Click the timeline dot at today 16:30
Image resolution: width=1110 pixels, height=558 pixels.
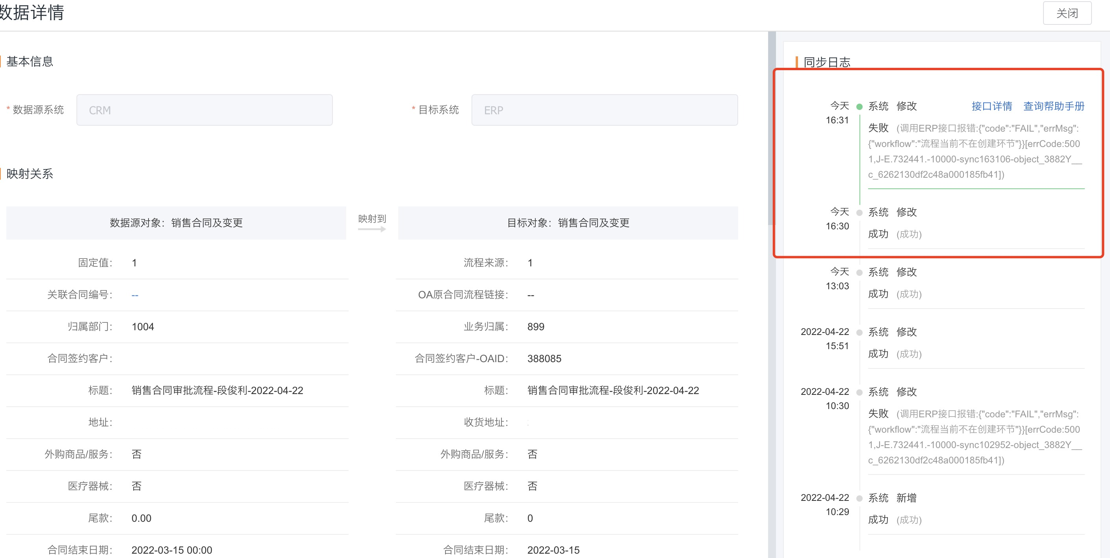tap(859, 212)
